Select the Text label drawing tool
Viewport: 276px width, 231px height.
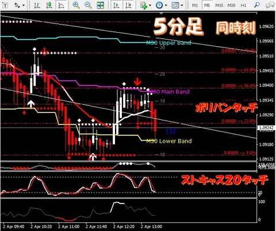click(5, 5)
